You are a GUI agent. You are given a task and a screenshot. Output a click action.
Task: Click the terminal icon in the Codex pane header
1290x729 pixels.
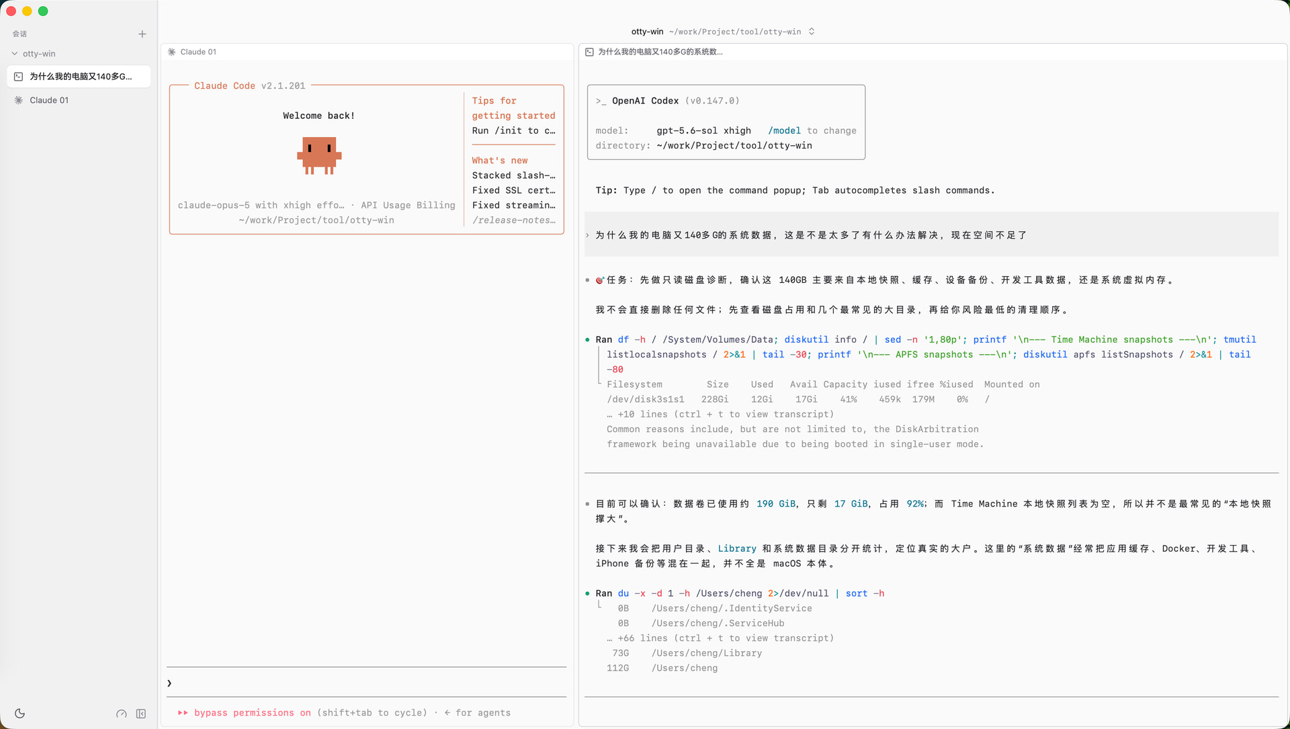pos(589,52)
